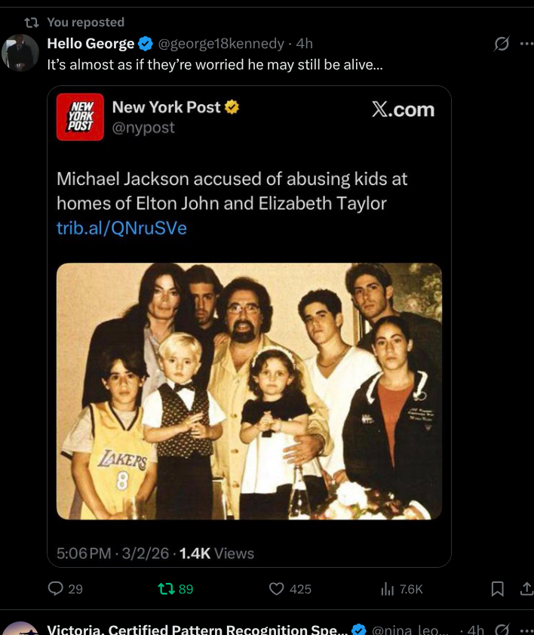
Task: Click Grok icon on Hello George's post
Action: click(x=501, y=44)
